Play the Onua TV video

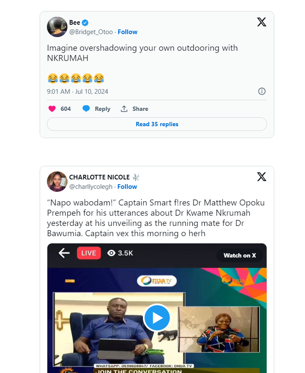(x=157, y=318)
